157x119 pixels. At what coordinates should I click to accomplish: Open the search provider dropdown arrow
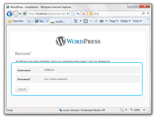(x=148, y=14)
